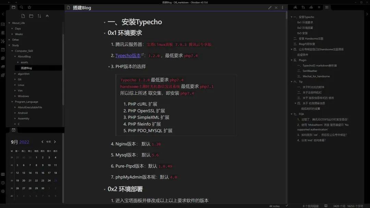Screen dimensions: 370x208
Task: Open graph view from the left ribbon
Action: pyautogui.click(x=3, y=41)
